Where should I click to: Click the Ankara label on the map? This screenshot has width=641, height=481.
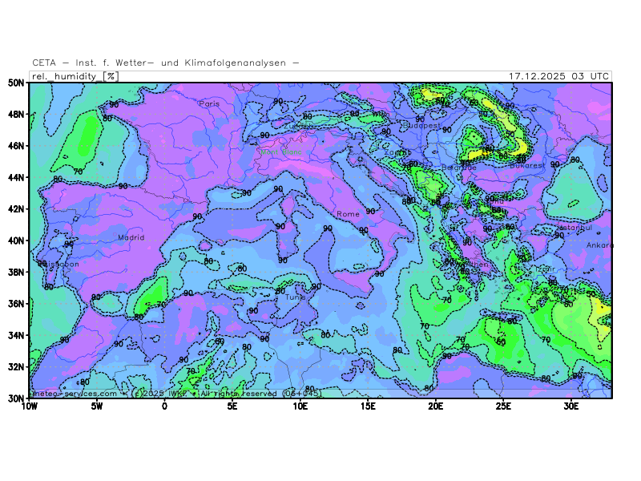coord(599,245)
